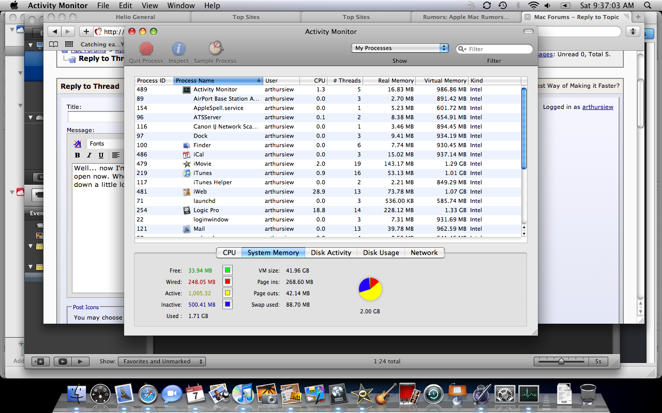
Task: Sort by the Process Name column header
Action: [x=218, y=81]
